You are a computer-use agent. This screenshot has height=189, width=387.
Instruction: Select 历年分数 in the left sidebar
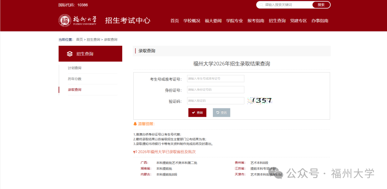pyautogui.click(x=75, y=79)
